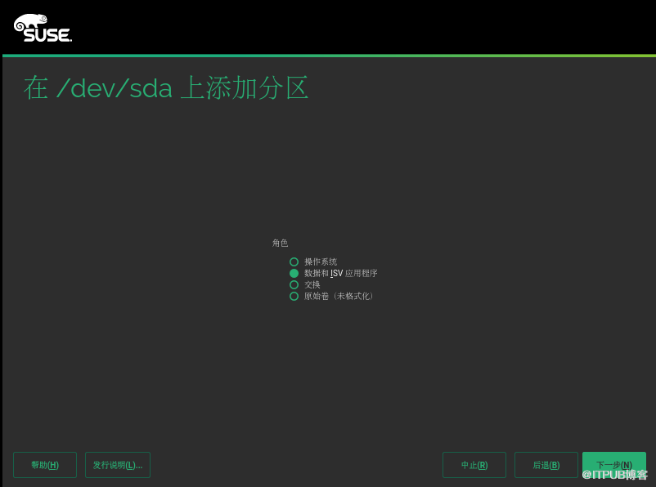The width and height of the screenshot is (656, 487).
Task: Click the 角色 group label
Action: 280,243
